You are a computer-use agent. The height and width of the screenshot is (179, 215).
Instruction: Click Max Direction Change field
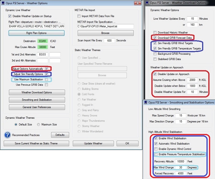(x=181, y=121)
